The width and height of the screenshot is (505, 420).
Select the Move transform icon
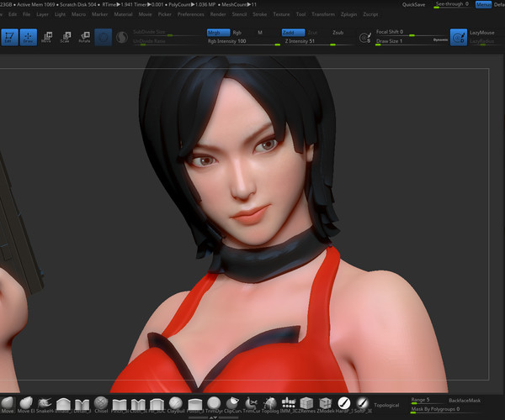(47, 37)
